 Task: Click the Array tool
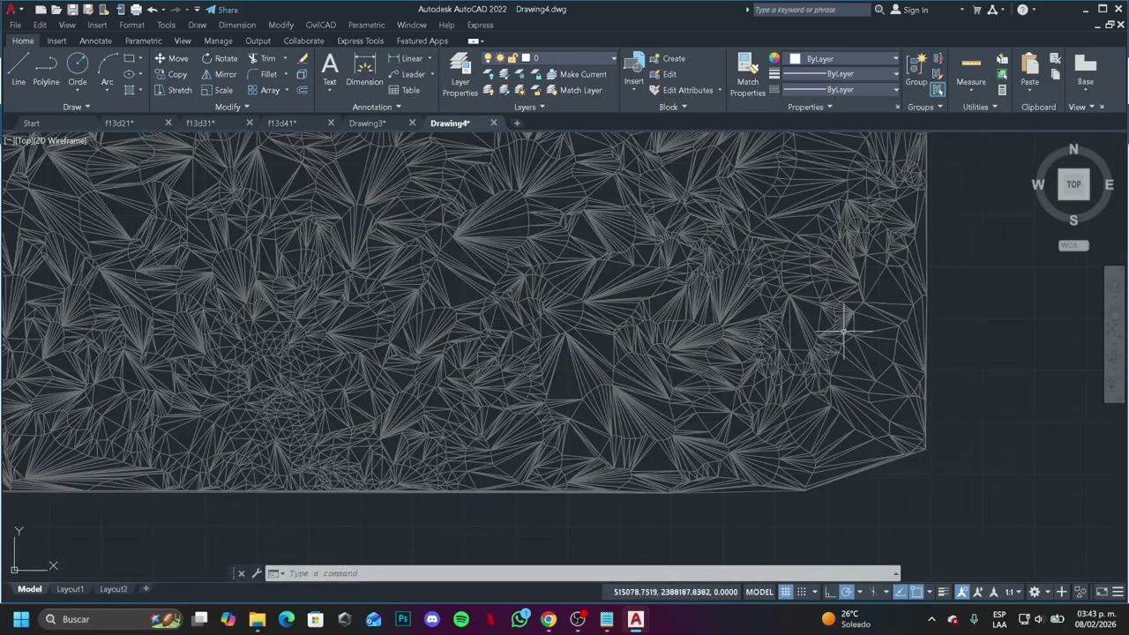click(x=264, y=90)
